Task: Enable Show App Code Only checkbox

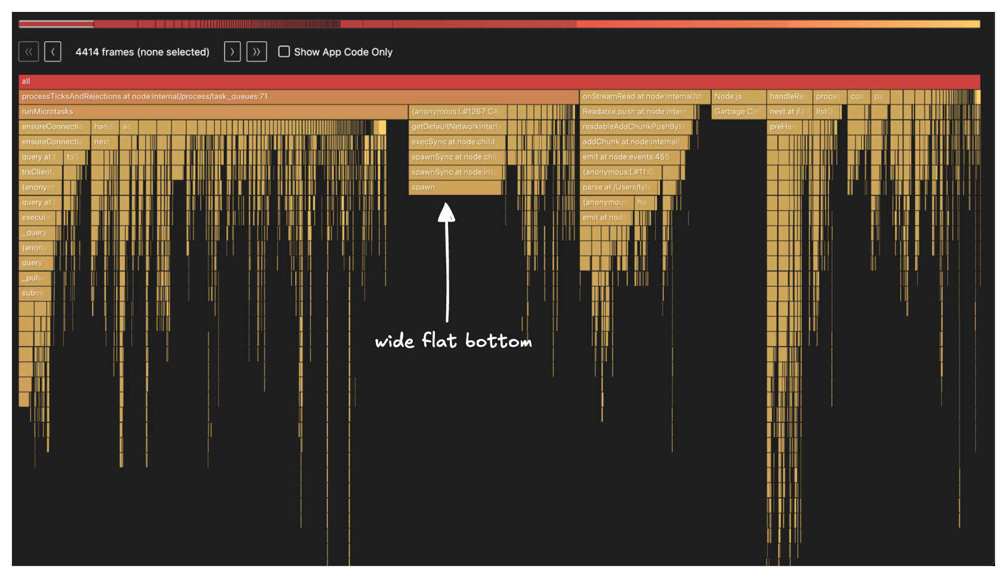Action: click(x=284, y=52)
